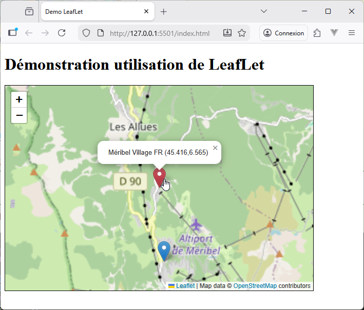Click the address bar URL field

[159, 33]
